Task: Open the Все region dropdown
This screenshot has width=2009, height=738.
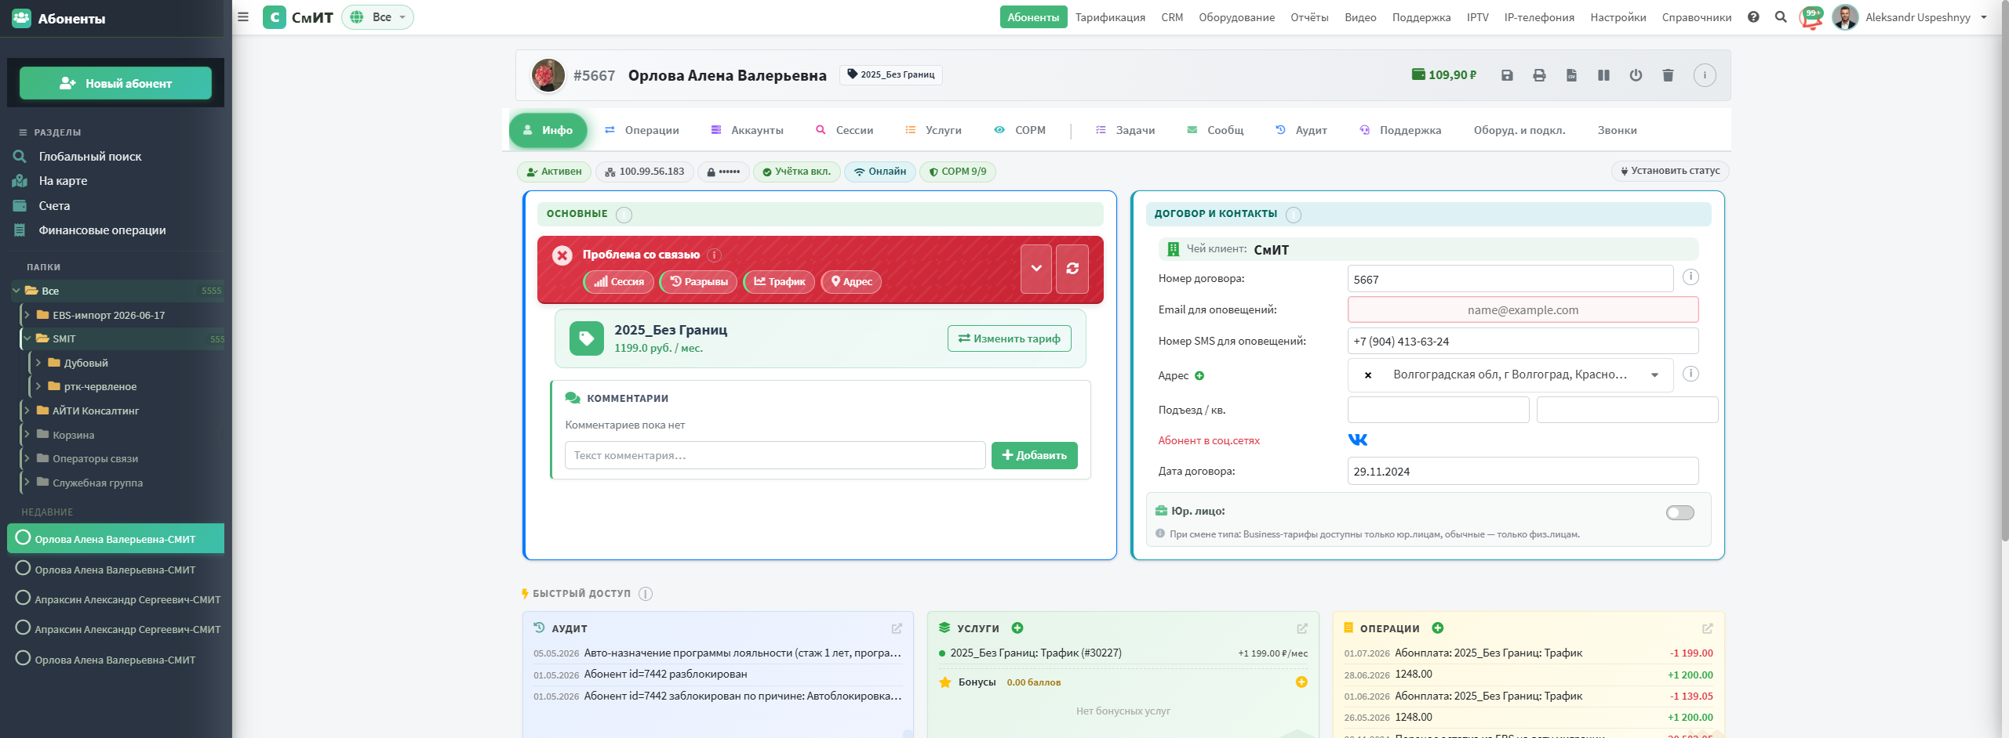Action: point(378,17)
